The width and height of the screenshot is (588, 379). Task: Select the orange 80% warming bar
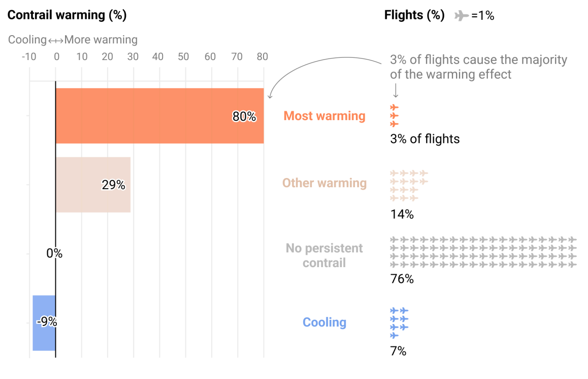coord(159,116)
